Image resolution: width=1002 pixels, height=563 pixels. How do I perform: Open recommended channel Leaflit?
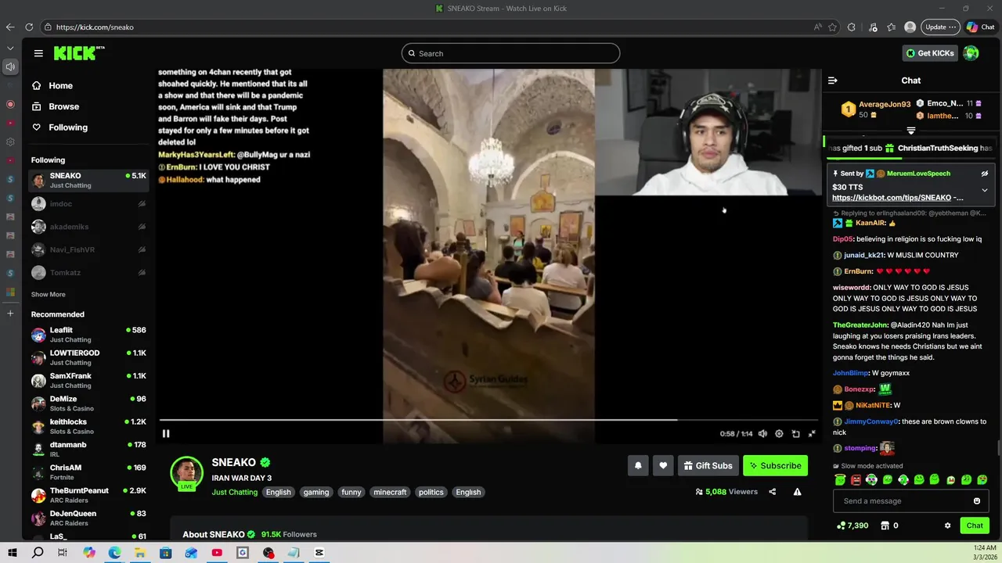coord(88,335)
